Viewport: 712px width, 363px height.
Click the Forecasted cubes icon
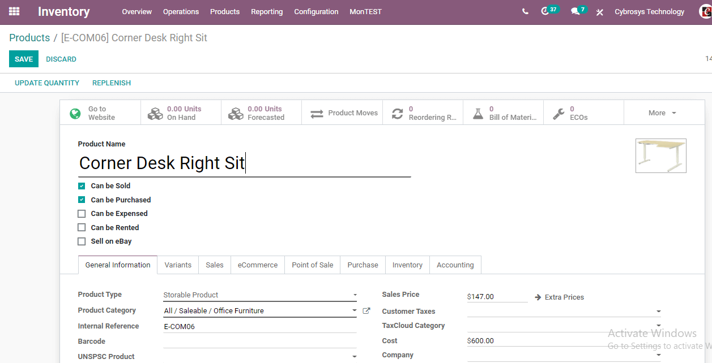pyautogui.click(x=235, y=114)
